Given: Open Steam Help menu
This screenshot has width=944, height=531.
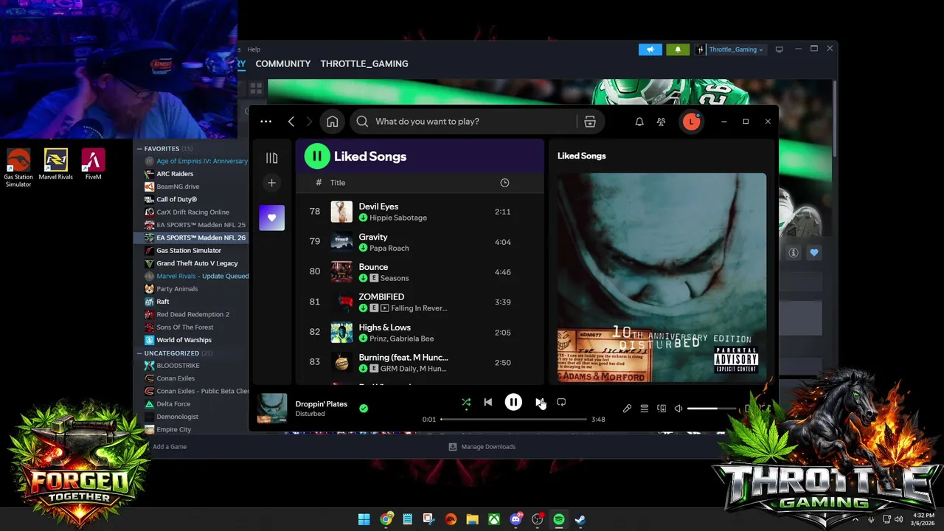Looking at the screenshot, I should coord(254,49).
